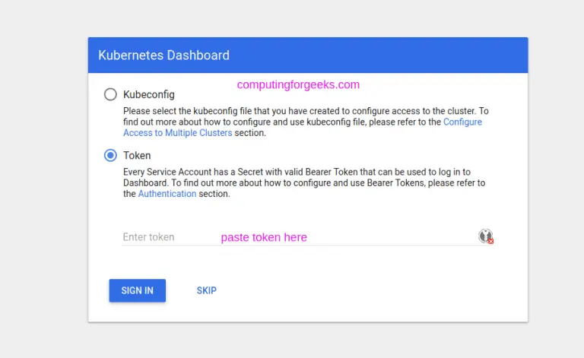The image size is (584, 358).
Task: Select the Kubeconfig radio button
Action: 110,94
